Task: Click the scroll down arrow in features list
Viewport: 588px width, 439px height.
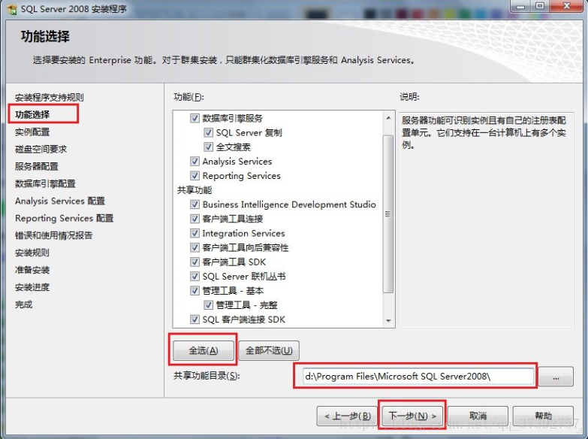Action: [x=388, y=320]
